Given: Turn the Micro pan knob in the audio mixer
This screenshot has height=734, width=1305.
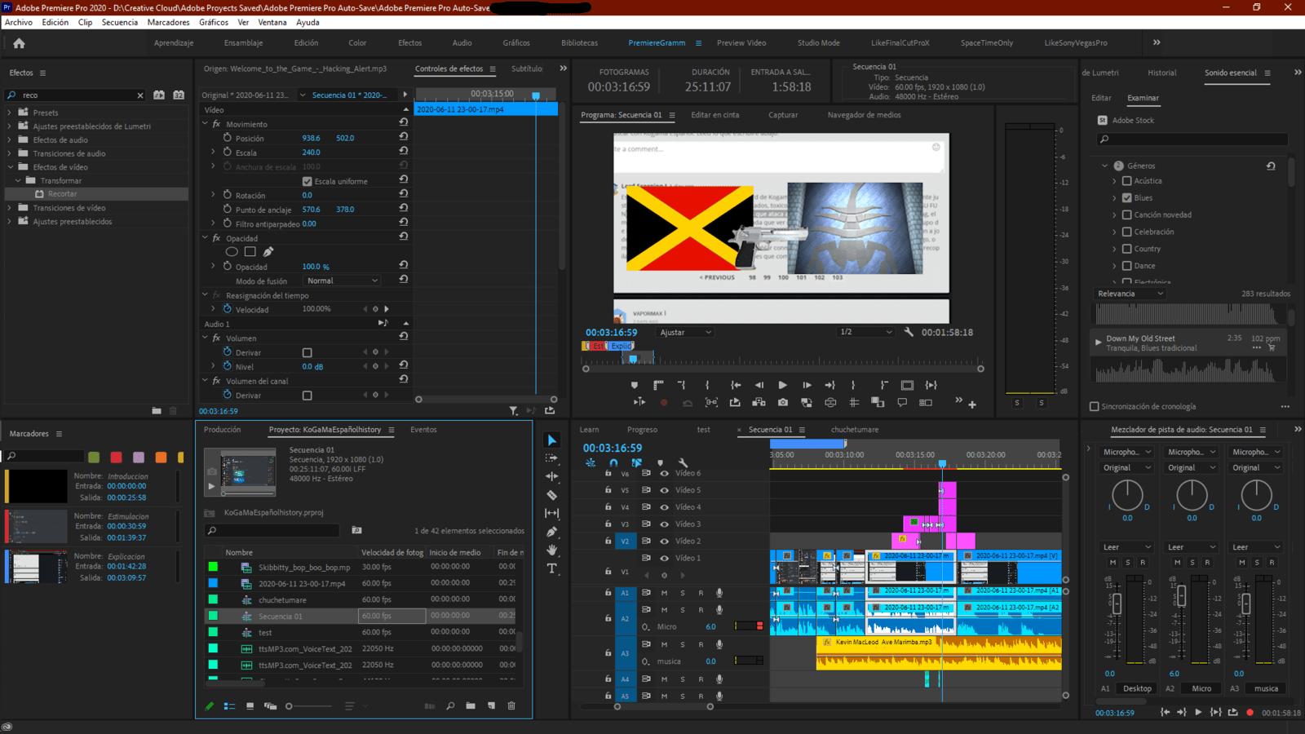Looking at the screenshot, I should point(1192,496).
